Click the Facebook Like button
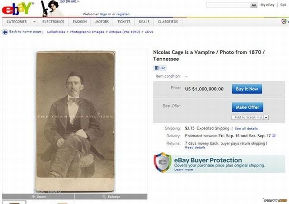The height and width of the screenshot is (204, 289). click(160, 68)
